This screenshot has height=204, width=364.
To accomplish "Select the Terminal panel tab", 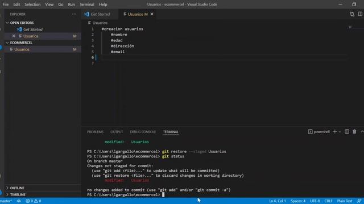I will point(171,132).
